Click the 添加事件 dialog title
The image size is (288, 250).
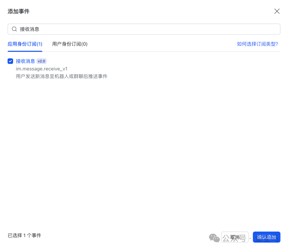point(18,11)
